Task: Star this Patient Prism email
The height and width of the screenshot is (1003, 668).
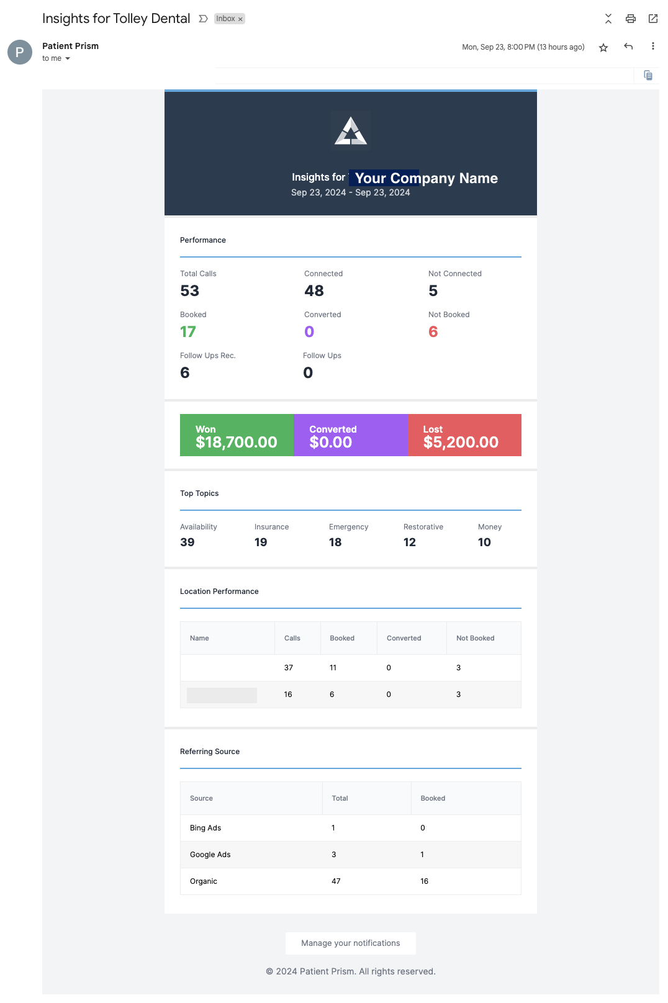Action: 603,47
